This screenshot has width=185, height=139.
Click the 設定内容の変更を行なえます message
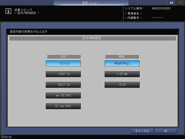(29, 32)
